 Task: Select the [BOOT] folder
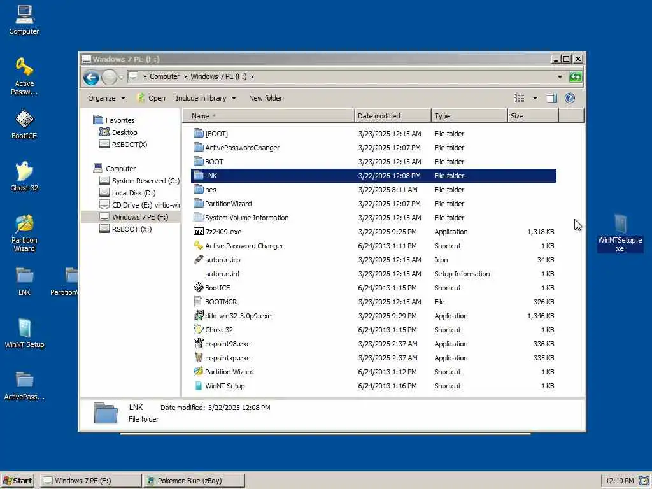pyautogui.click(x=211, y=134)
